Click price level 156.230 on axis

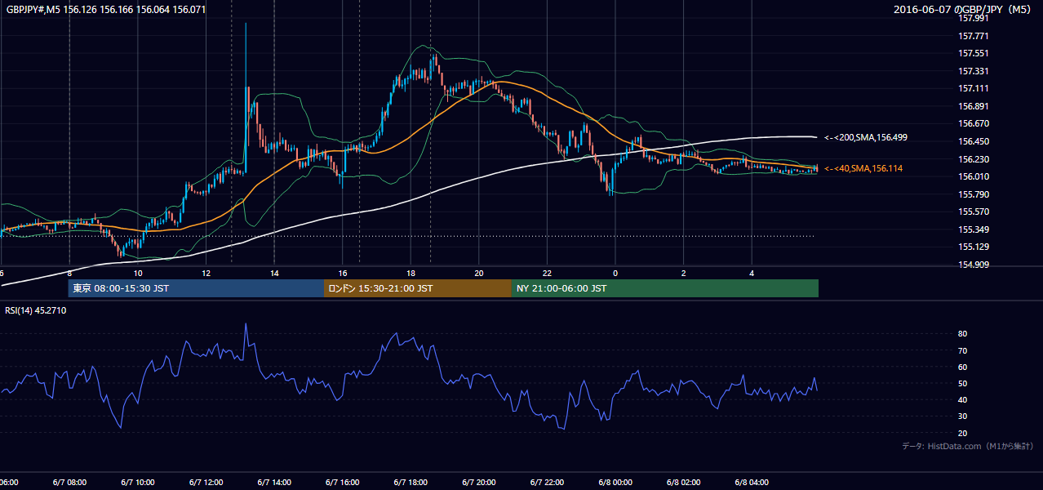[x=974, y=159]
